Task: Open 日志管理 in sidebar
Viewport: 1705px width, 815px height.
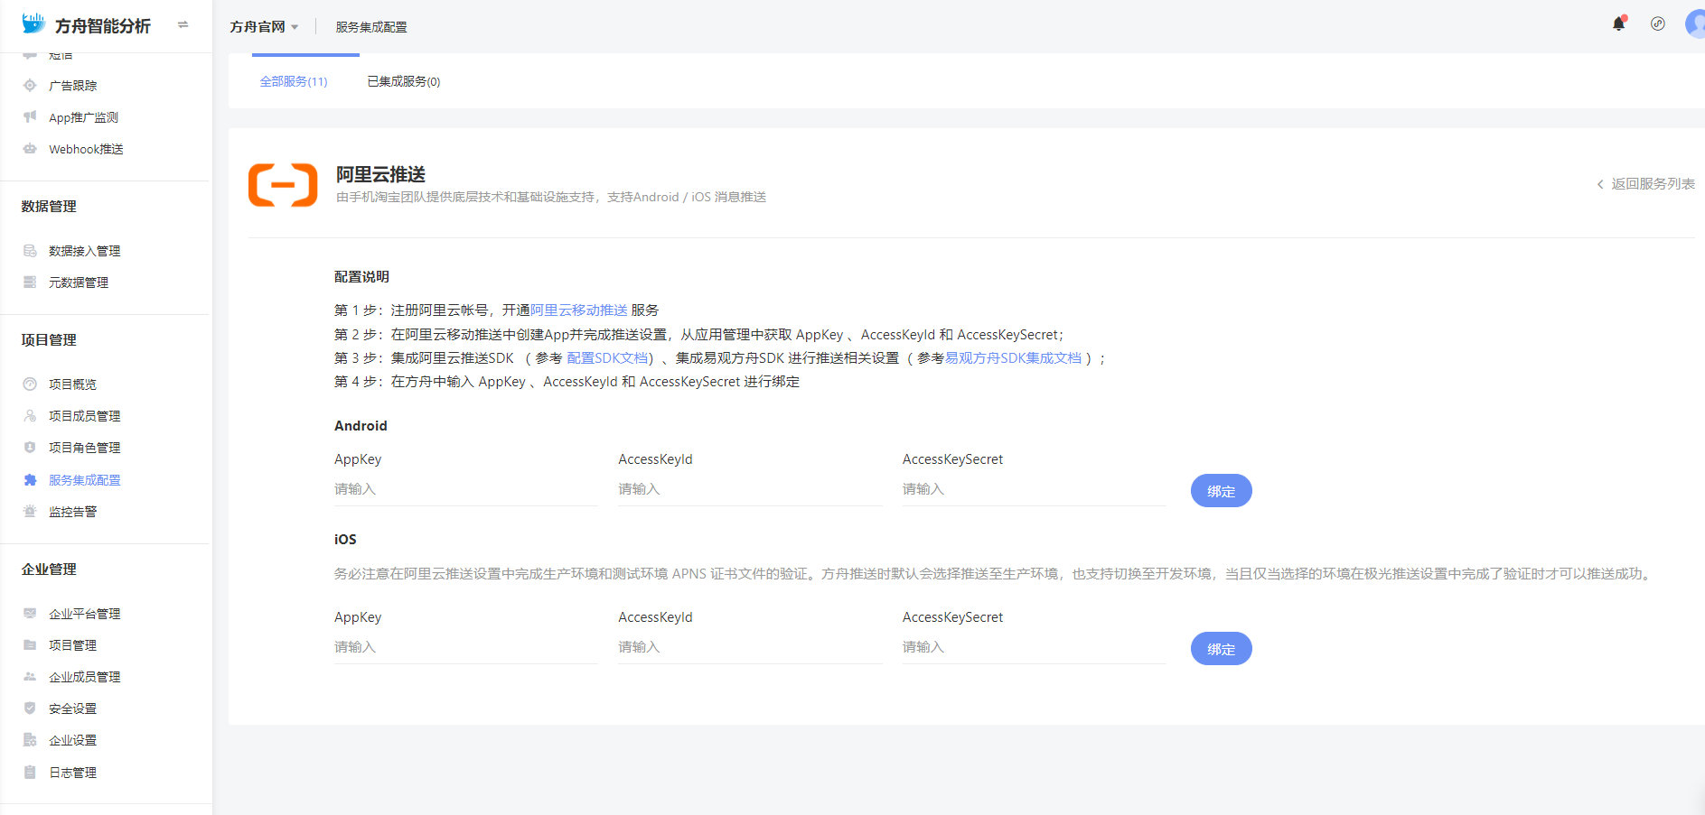Action: pos(73,773)
